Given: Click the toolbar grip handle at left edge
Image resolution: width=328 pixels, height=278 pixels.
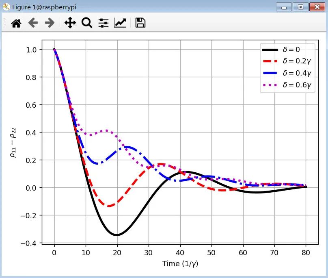Looking at the screenshot, I should point(5,23).
